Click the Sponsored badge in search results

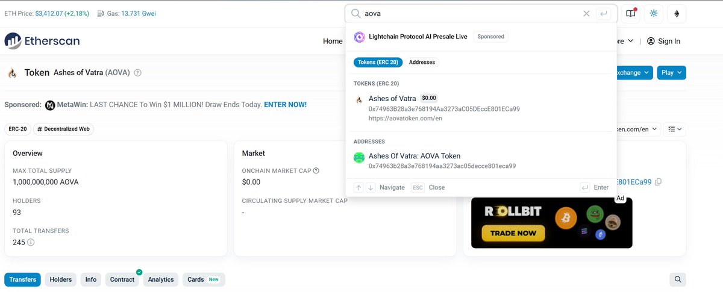pos(490,37)
